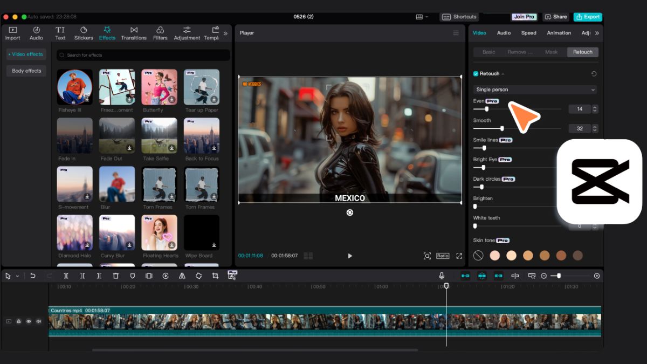Open the Transitions tab

coord(134,33)
